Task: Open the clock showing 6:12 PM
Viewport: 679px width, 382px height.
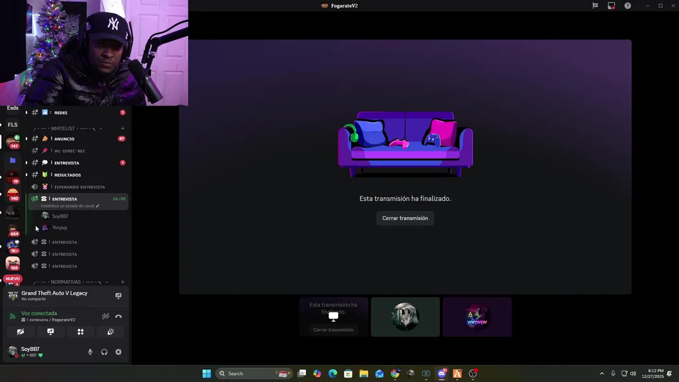Action: (x=652, y=374)
